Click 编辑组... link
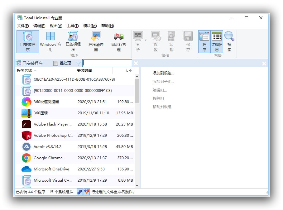The height and width of the screenshot is (210, 283). tap(160, 90)
